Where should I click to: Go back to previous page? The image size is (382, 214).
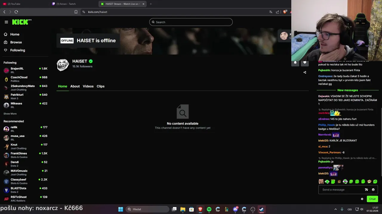[4, 12]
